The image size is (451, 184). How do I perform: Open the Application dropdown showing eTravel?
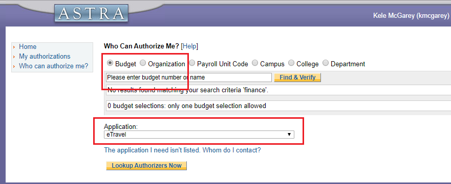click(x=199, y=135)
